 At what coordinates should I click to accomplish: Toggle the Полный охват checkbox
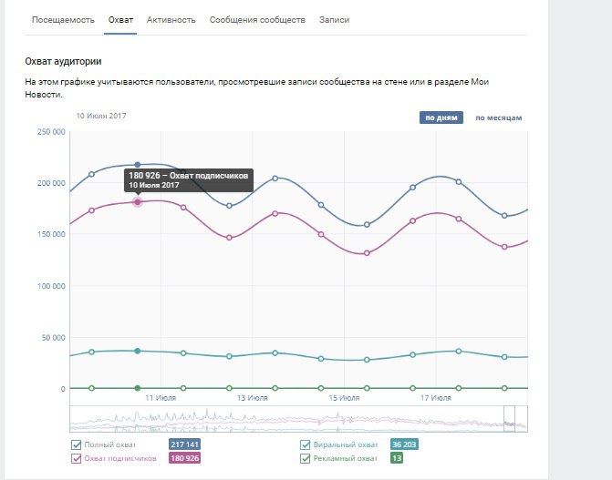(x=77, y=444)
